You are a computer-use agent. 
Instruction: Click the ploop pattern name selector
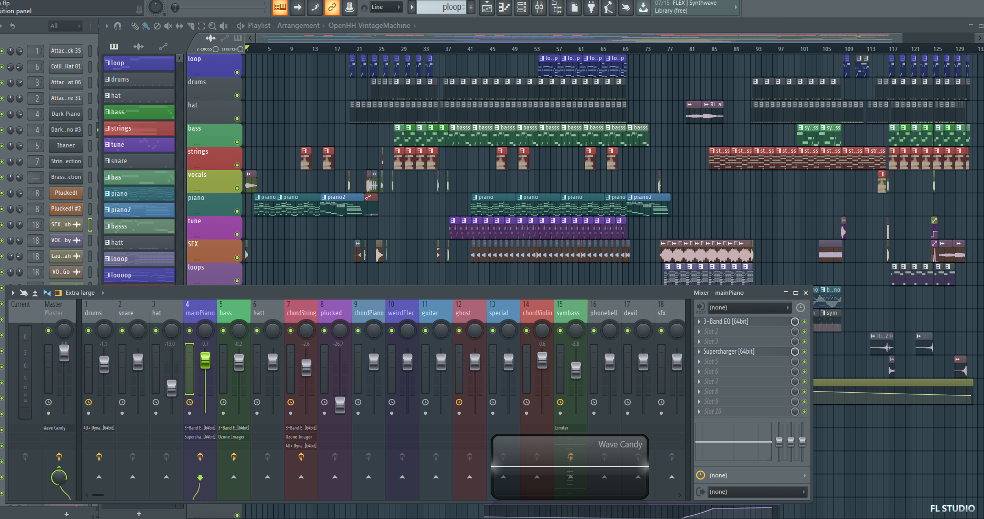441,7
